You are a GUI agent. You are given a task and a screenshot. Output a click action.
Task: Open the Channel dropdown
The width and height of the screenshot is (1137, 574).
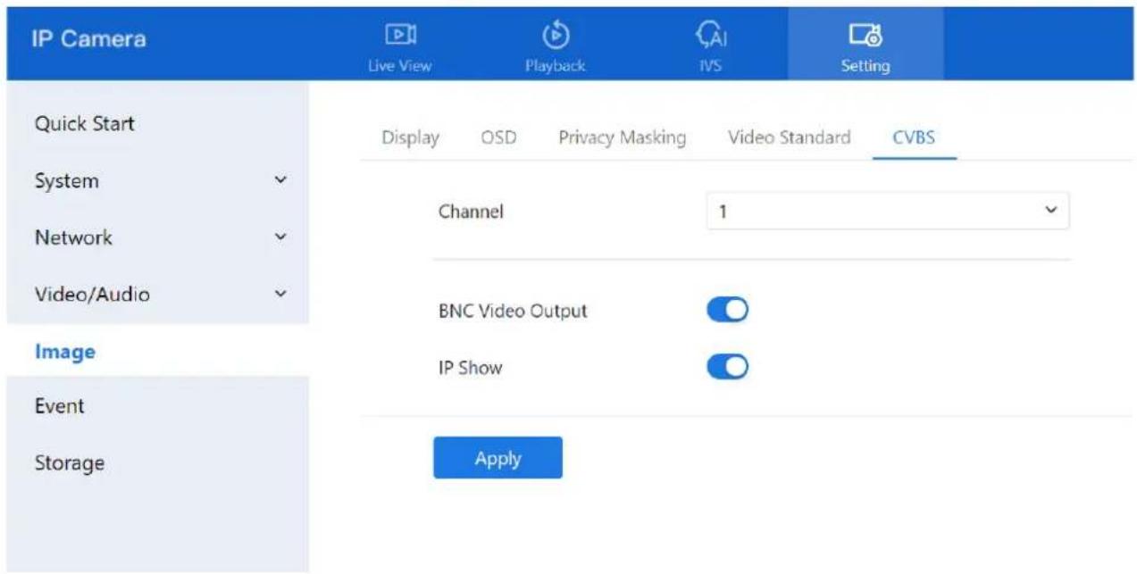[887, 212]
